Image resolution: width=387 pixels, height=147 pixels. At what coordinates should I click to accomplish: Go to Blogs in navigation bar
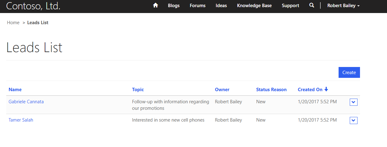tap(173, 6)
